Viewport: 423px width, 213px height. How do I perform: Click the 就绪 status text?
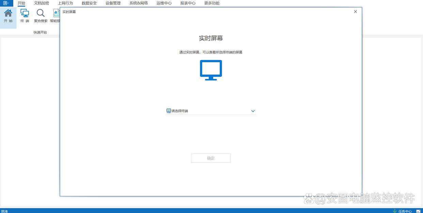[x=4, y=211]
